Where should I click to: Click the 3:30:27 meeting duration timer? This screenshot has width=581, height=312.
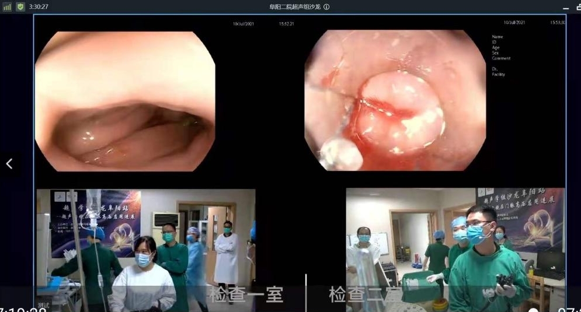click(x=39, y=6)
